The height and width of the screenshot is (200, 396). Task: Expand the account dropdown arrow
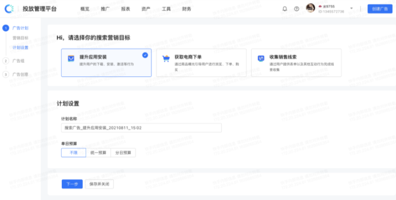(x=351, y=8)
